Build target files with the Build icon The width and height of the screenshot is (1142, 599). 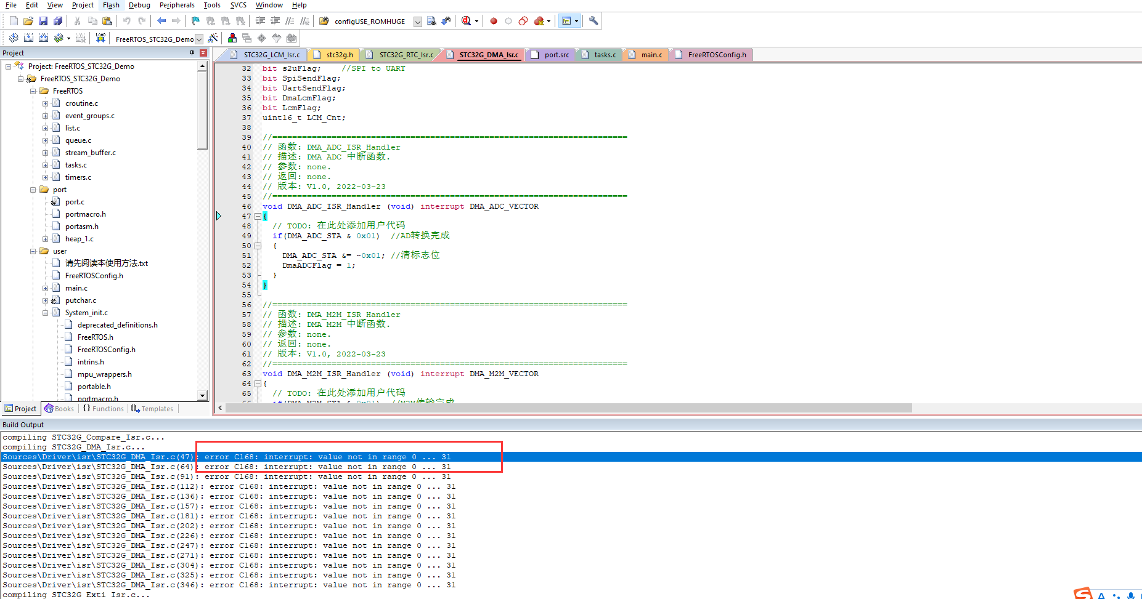(x=28, y=38)
